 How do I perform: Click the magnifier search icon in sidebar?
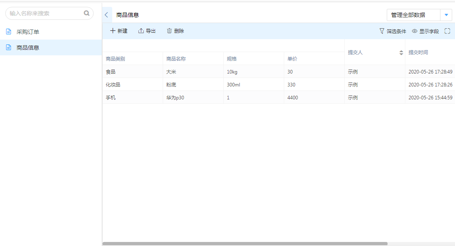click(x=86, y=13)
